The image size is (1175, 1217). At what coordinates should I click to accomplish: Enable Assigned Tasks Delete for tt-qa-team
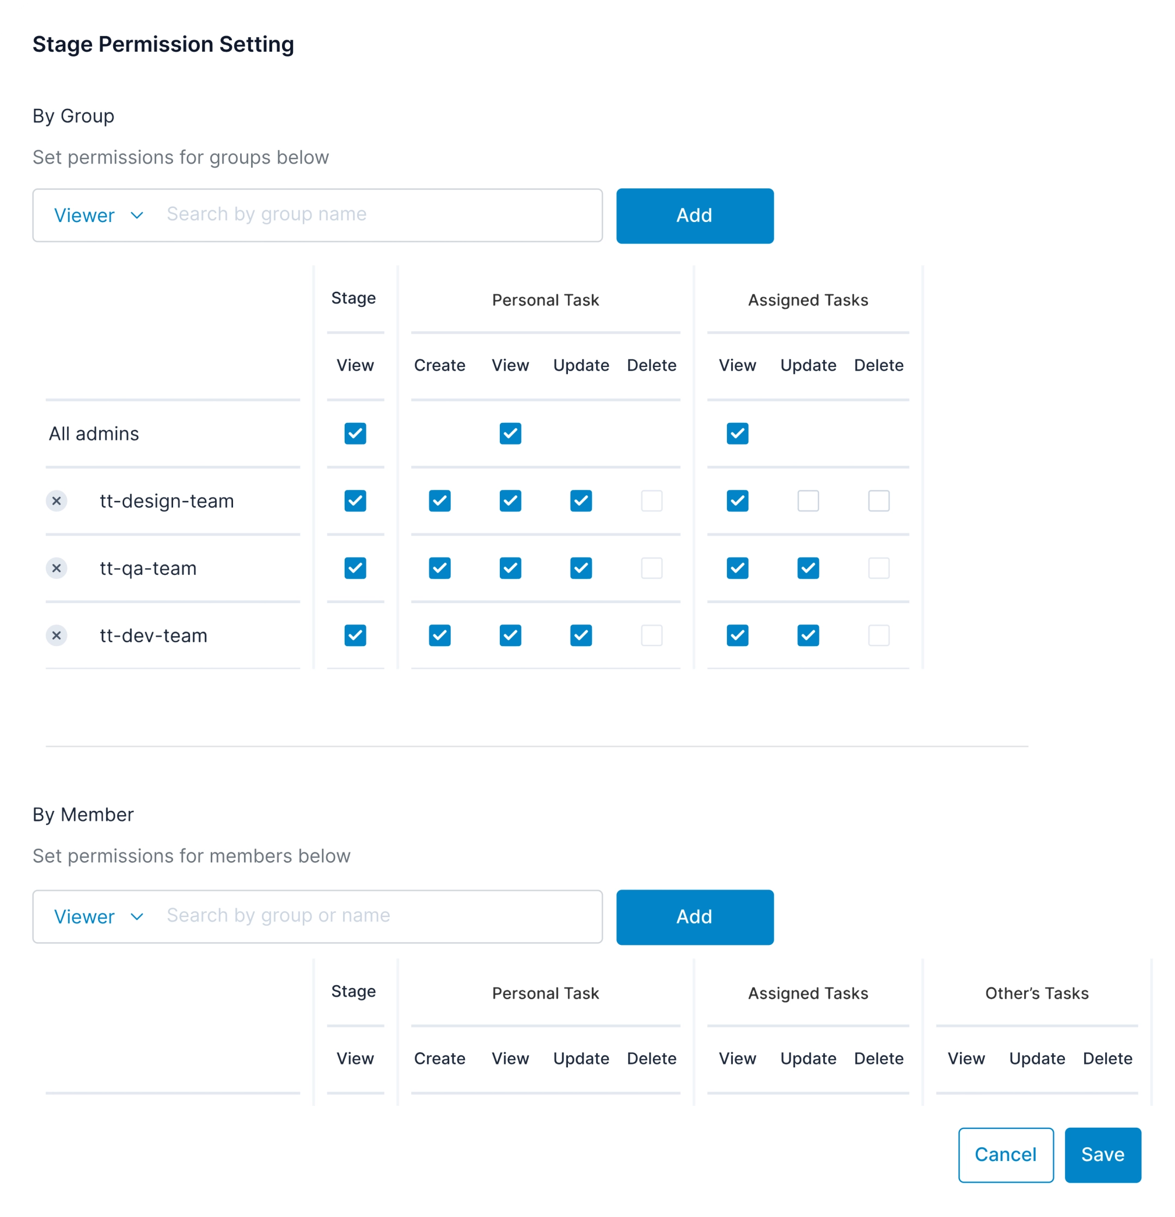879,568
